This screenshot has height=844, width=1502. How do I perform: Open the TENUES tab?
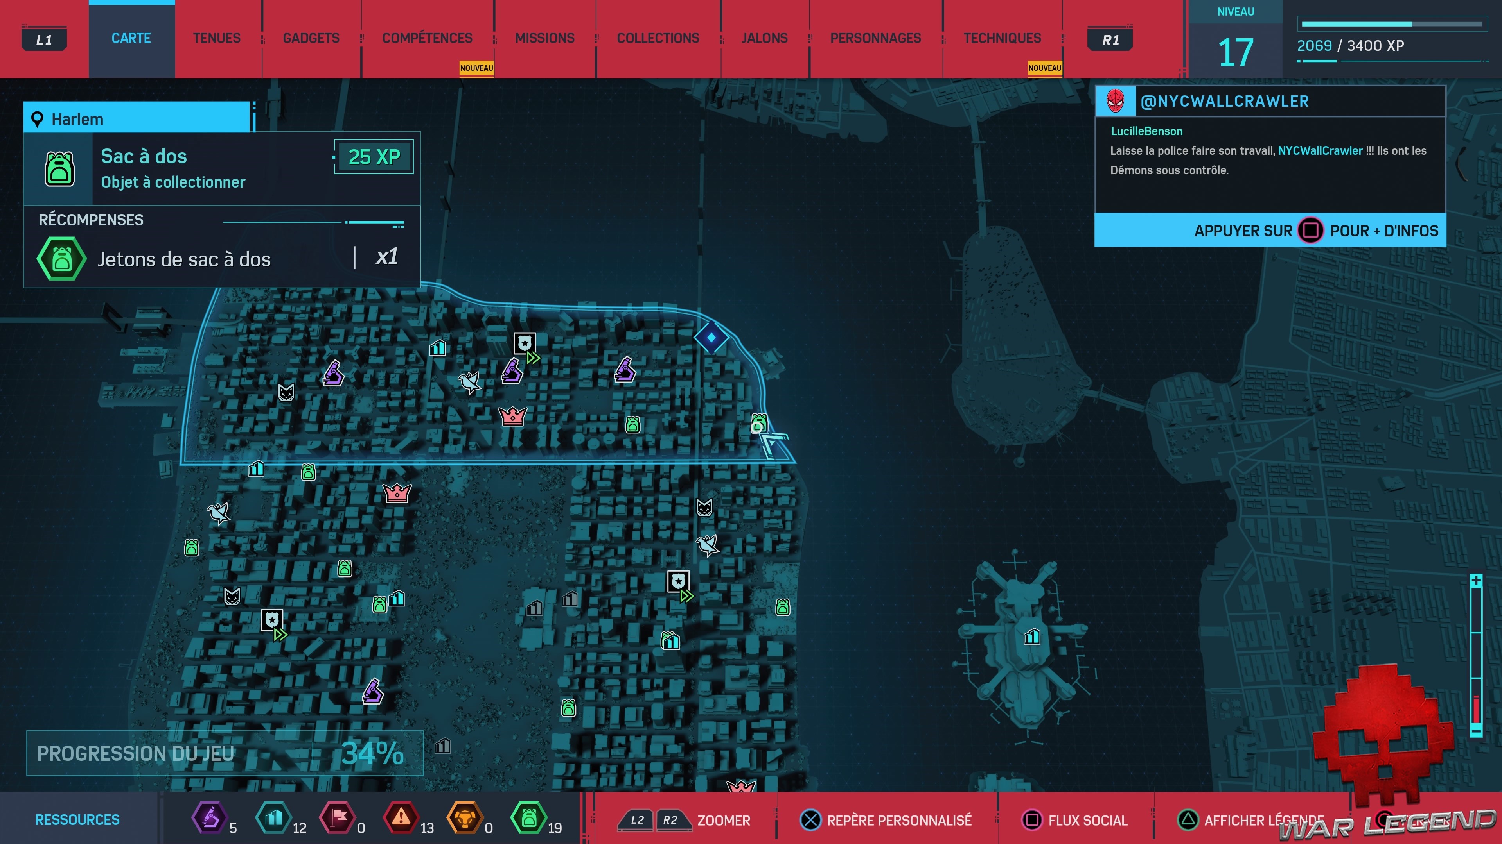coord(216,38)
